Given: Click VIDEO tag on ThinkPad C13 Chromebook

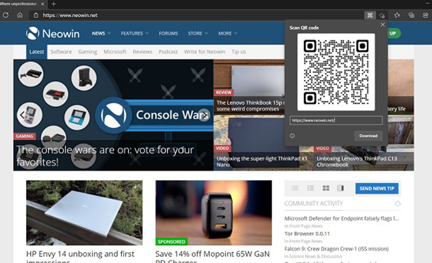Looking at the screenshot, I should click(323, 148).
